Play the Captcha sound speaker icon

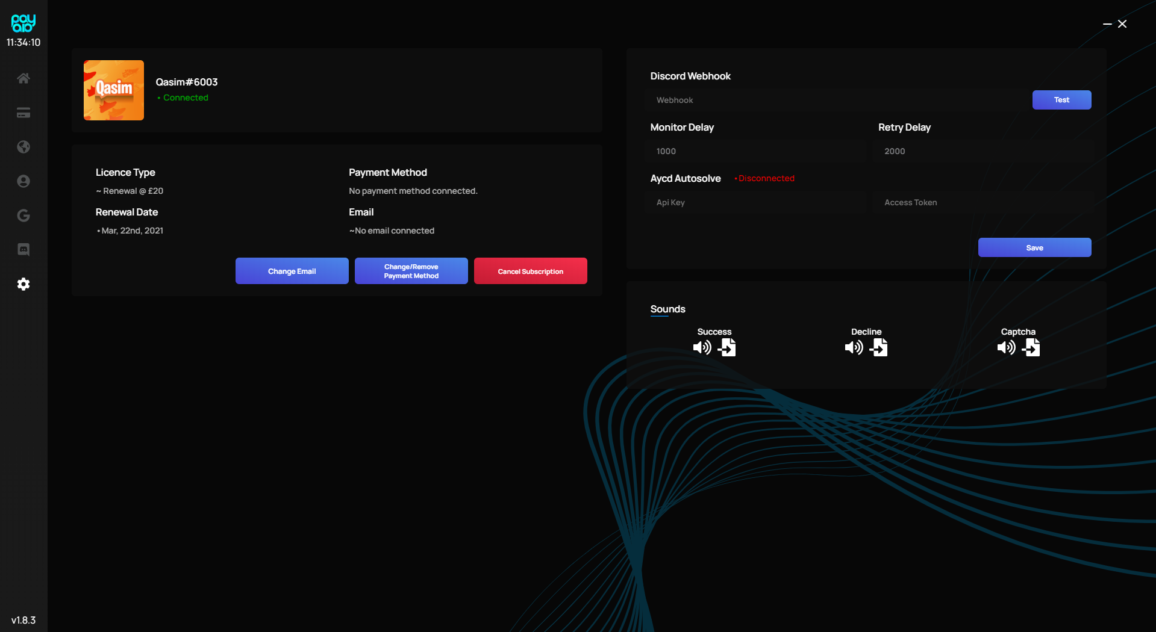pyautogui.click(x=1006, y=347)
